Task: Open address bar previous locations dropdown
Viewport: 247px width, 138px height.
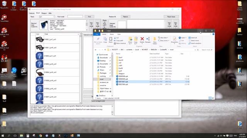Action: point(195,50)
